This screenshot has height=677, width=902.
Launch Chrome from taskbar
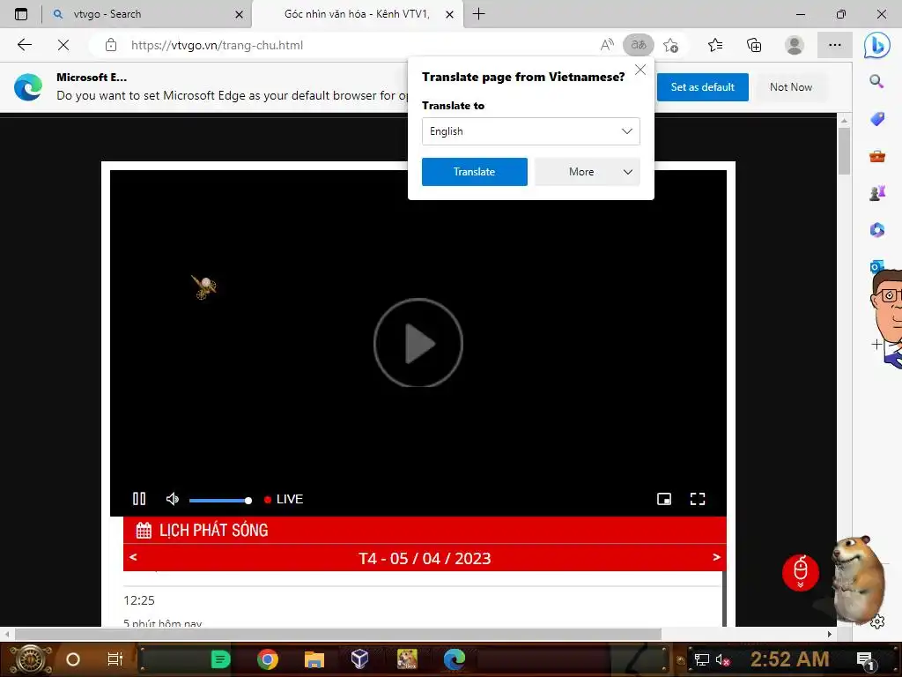pos(268,659)
